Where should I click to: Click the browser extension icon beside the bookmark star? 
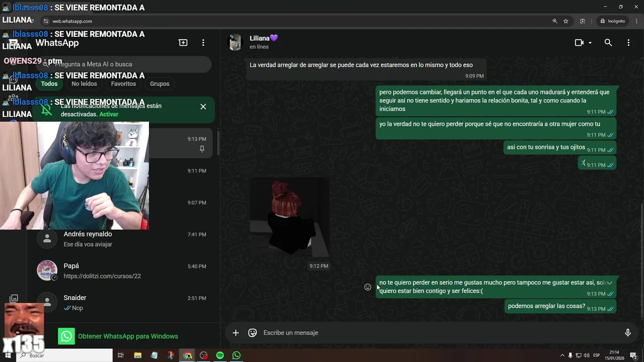[583, 21]
